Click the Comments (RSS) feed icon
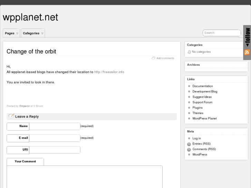This screenshot has width=251, height=188. [189, 150]
